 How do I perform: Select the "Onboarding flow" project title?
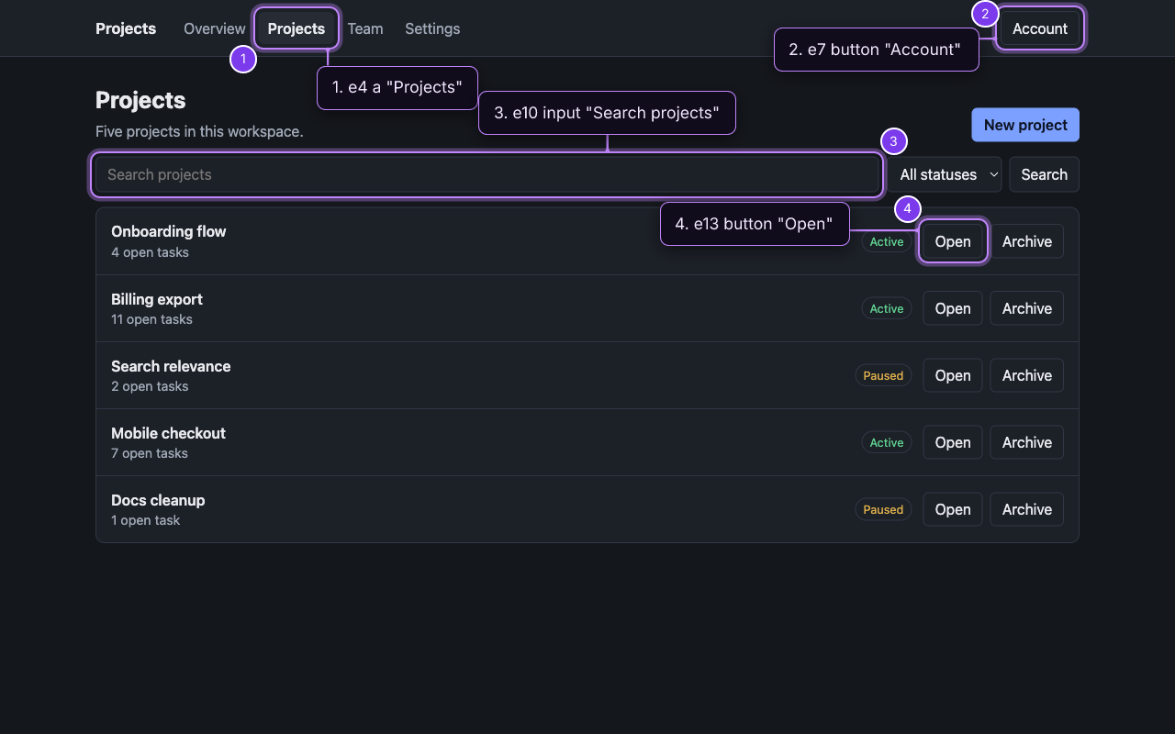(169, 231)
